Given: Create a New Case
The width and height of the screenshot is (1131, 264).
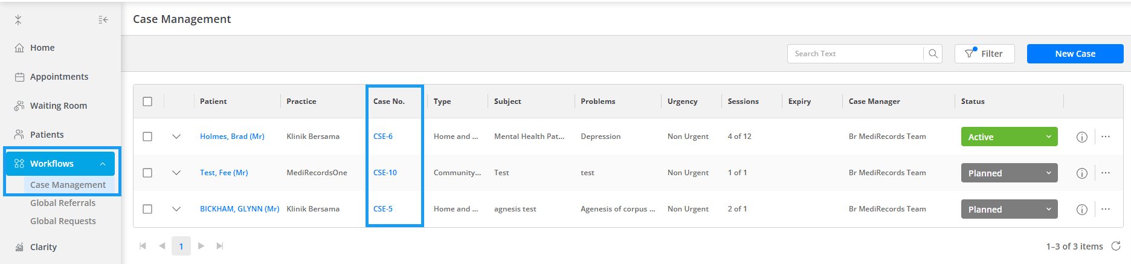Looking at the screenshot, I should (1075, 54).
